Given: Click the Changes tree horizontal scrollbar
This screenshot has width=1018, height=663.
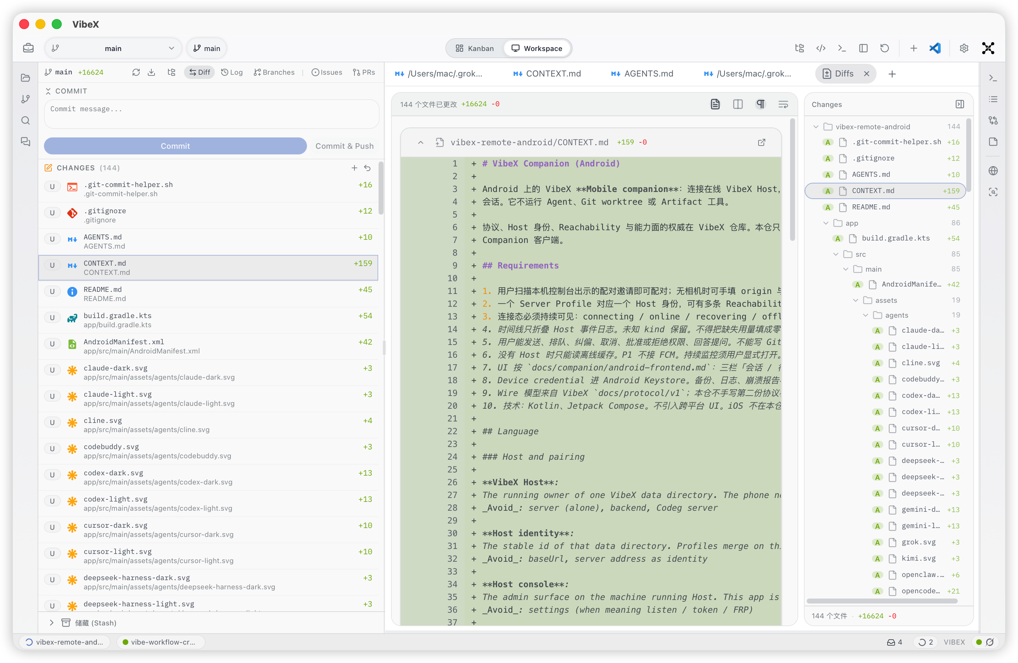Looking at the screenshot, I should pyautogui.click(x=882, y=601).
